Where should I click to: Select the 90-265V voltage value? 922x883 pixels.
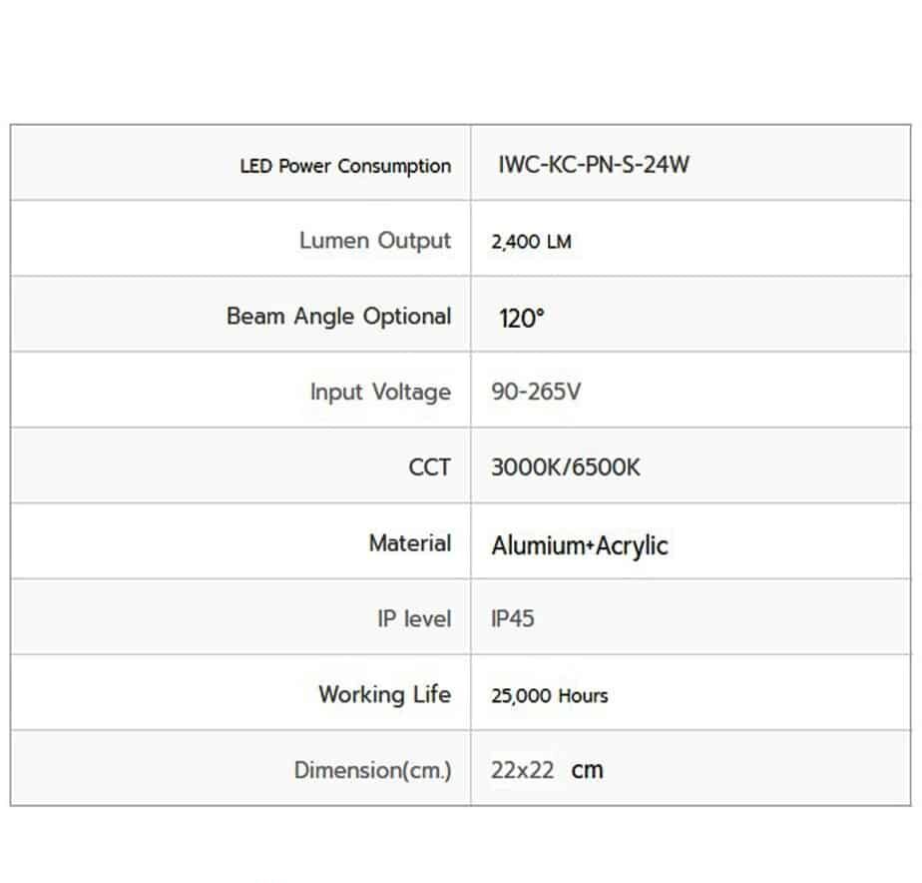(536, 392)
